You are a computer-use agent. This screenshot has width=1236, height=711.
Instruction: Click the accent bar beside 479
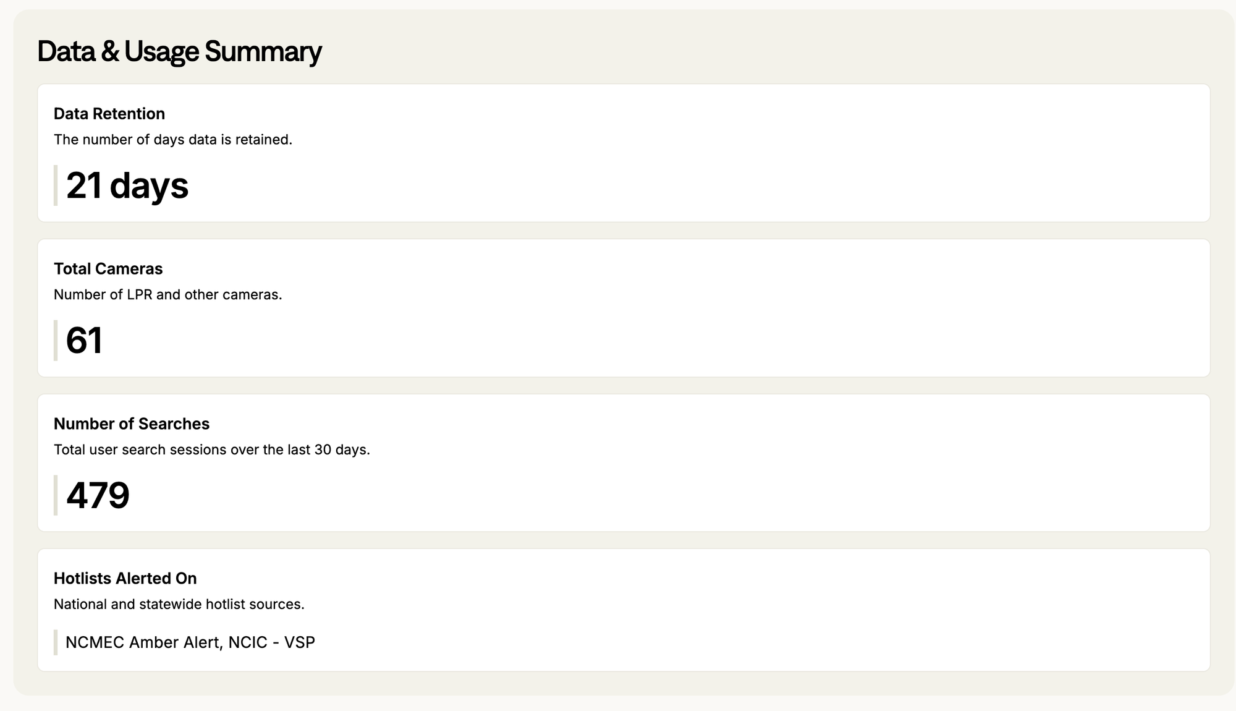point(56,495)
